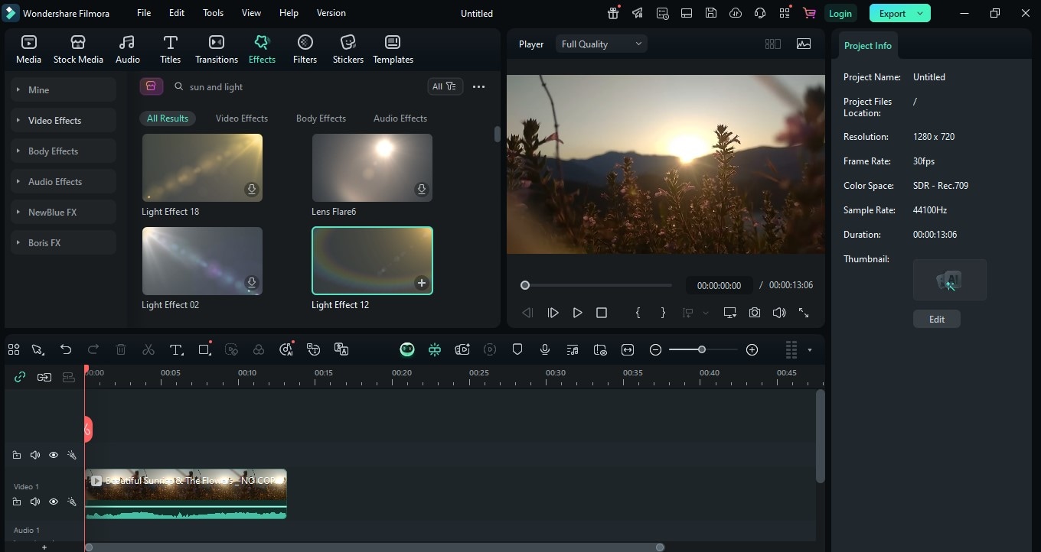Record voiceover with microphone icon
The height and width of the screenshot is (552, 1041).
(545, 349)
